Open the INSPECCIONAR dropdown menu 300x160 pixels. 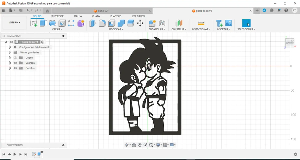pos(201,29)
